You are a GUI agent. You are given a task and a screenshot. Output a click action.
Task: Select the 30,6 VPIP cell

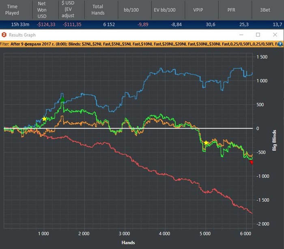pyautogui.click(x=211, y=24)
